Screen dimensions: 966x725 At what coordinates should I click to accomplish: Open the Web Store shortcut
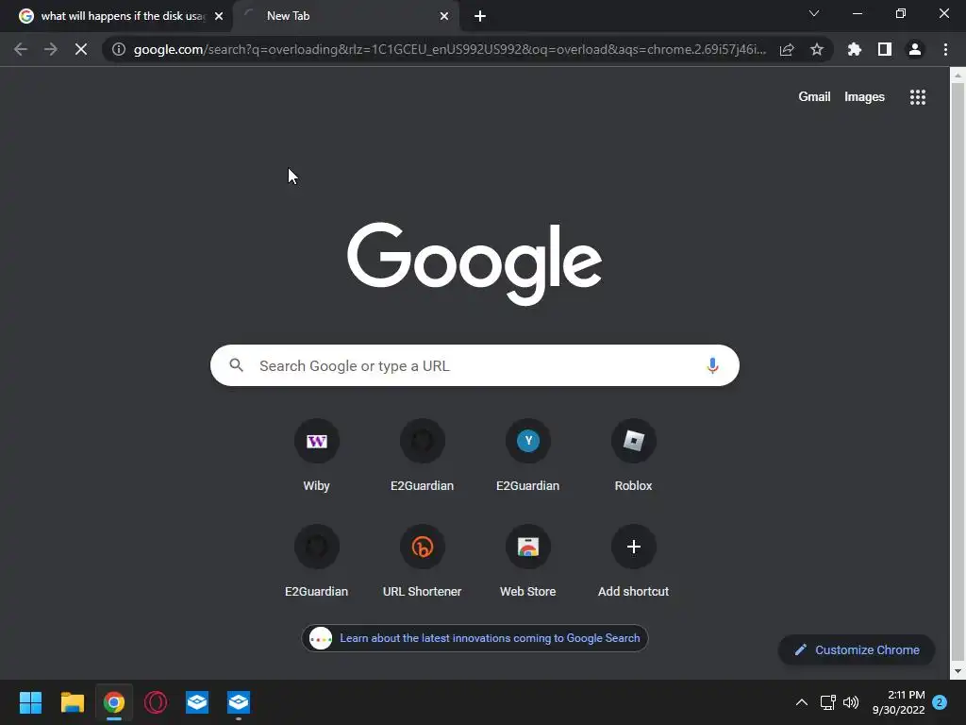coord(528,563)
